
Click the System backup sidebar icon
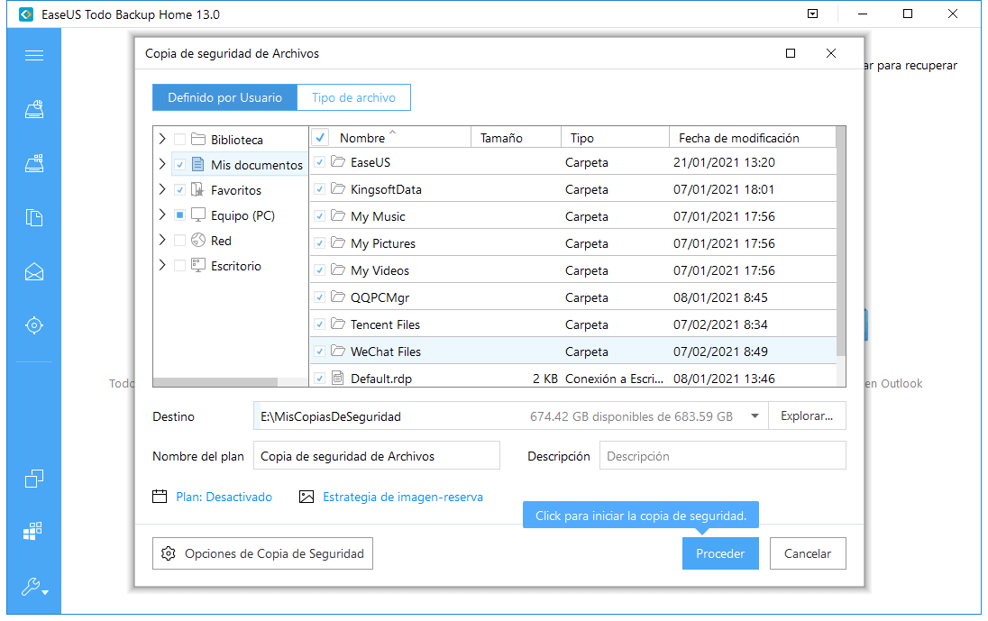tap(34, 163)
